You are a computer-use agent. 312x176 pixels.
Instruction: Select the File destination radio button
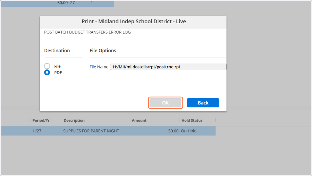click(x=47, y=66)
